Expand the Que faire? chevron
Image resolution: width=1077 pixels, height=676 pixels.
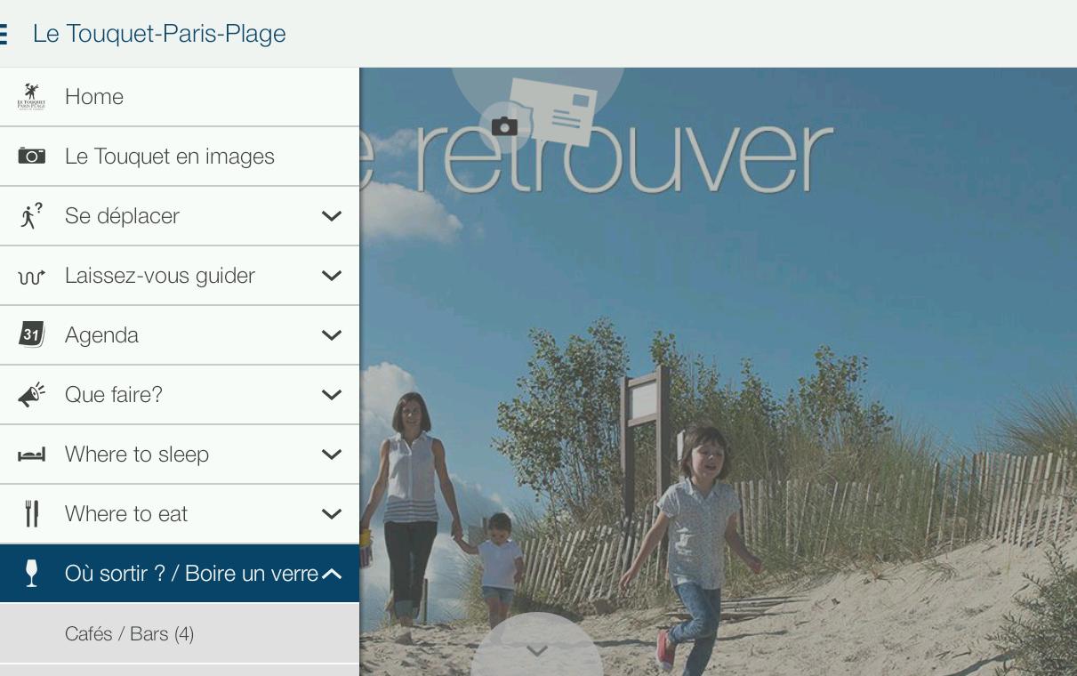pyautogui.click(x=332, y=395)
